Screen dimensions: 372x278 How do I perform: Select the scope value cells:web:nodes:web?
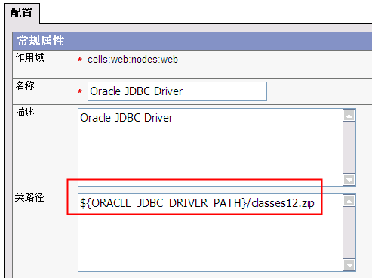[x=133, y=60]
